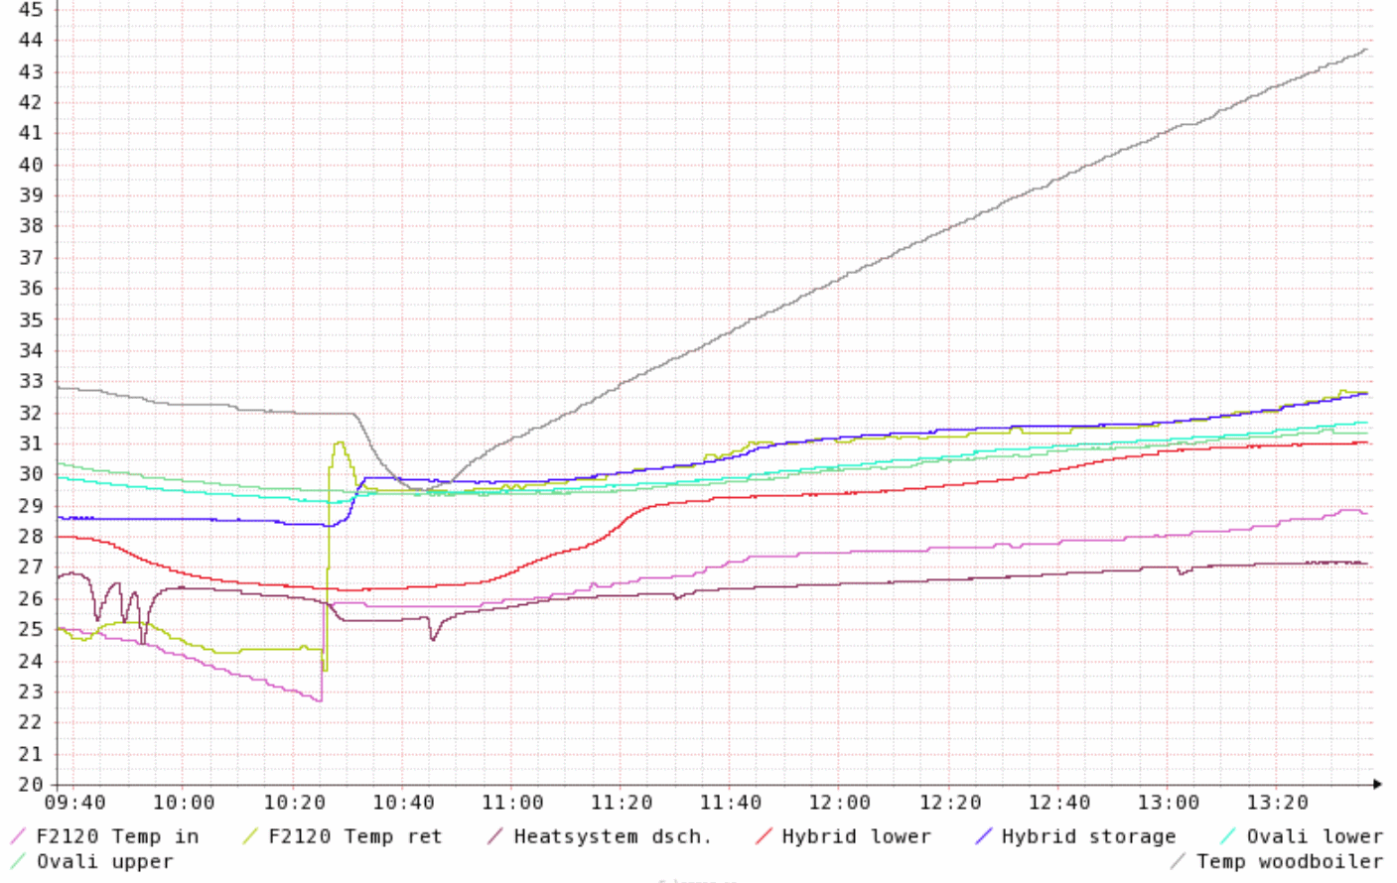Click the 09:40 time label on x-axis

pyautogui.click(x=74, y=802)
